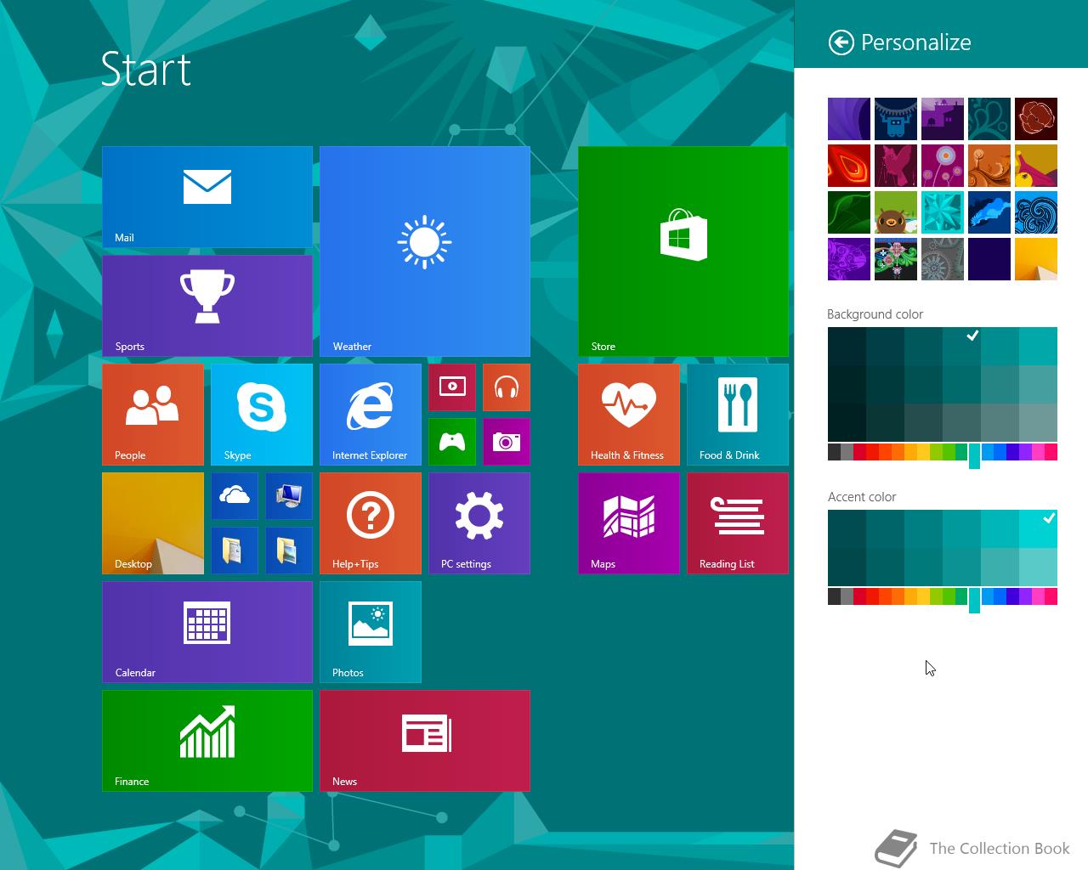The height and width of the screenshot is (870, 1088).
Task: Select the yellow desktop wallpaper background thumbnail
Action: (x=1036, y=259)
